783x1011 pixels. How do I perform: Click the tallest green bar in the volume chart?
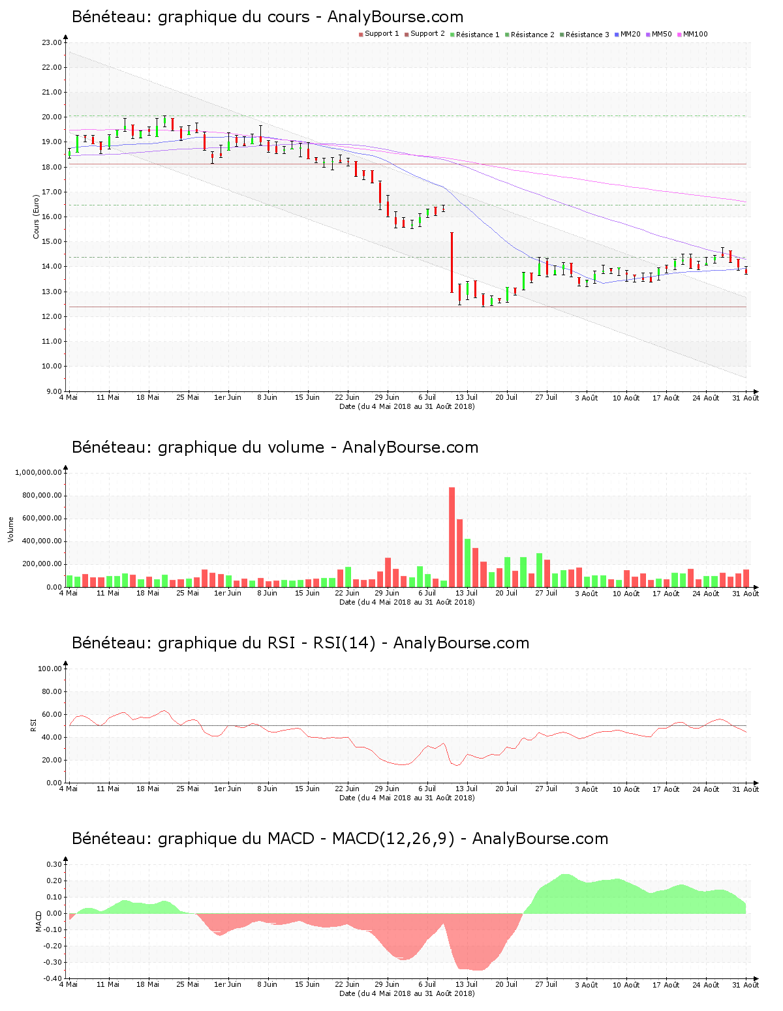tap(467, 562)
